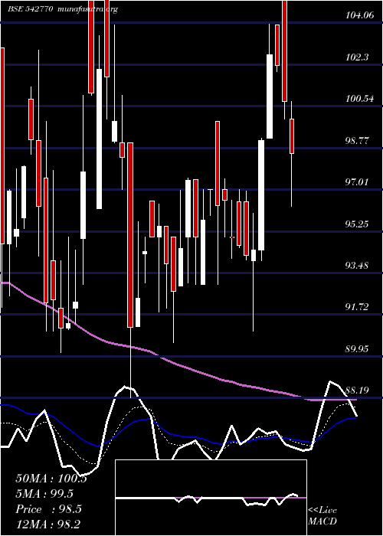Image resolution: width=383 pixels, height=536 pixels.
Task: Click inside the MACD inset chart box
Action: tap(211, 498)
